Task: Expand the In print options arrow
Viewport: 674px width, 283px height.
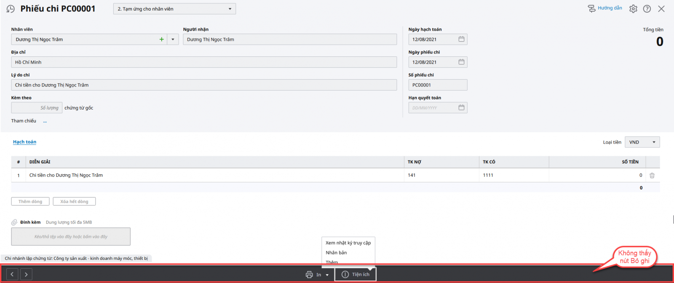Action: (327, 275)
